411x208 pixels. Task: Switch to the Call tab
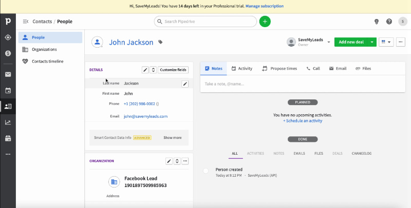point(313,69)
